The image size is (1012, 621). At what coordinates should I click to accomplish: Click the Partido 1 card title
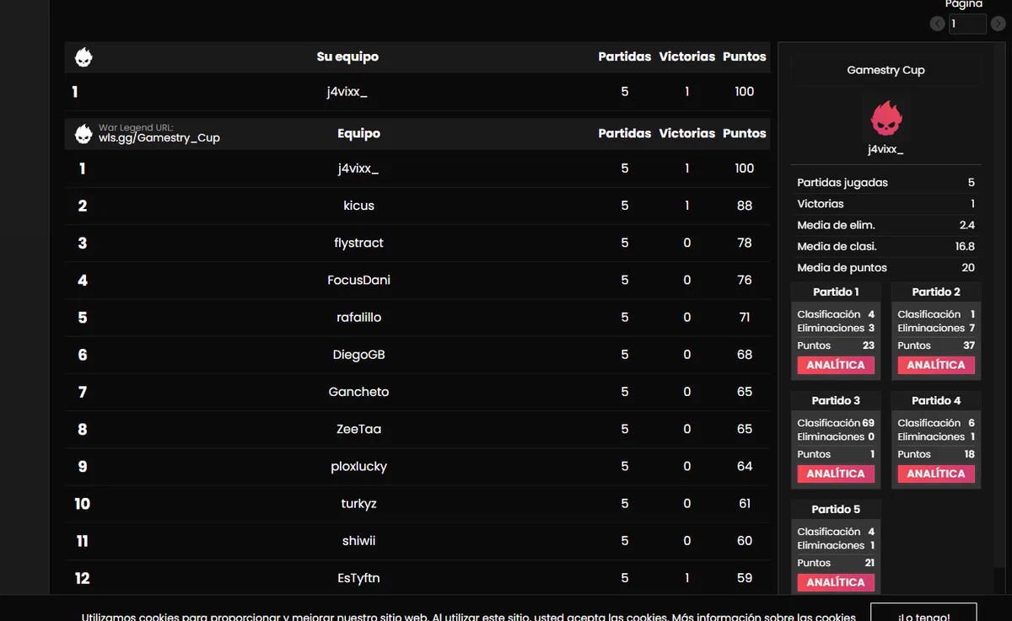click(x=836, y=292)
